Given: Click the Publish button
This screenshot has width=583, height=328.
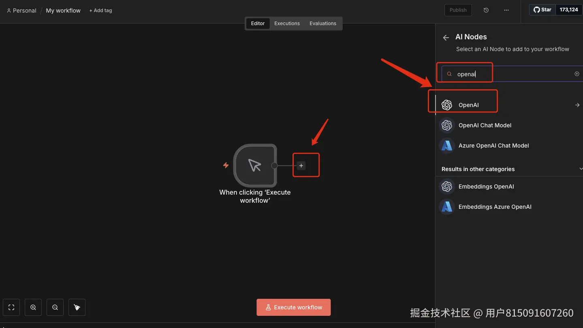Looking at the screenshot, I should (458, 10).
